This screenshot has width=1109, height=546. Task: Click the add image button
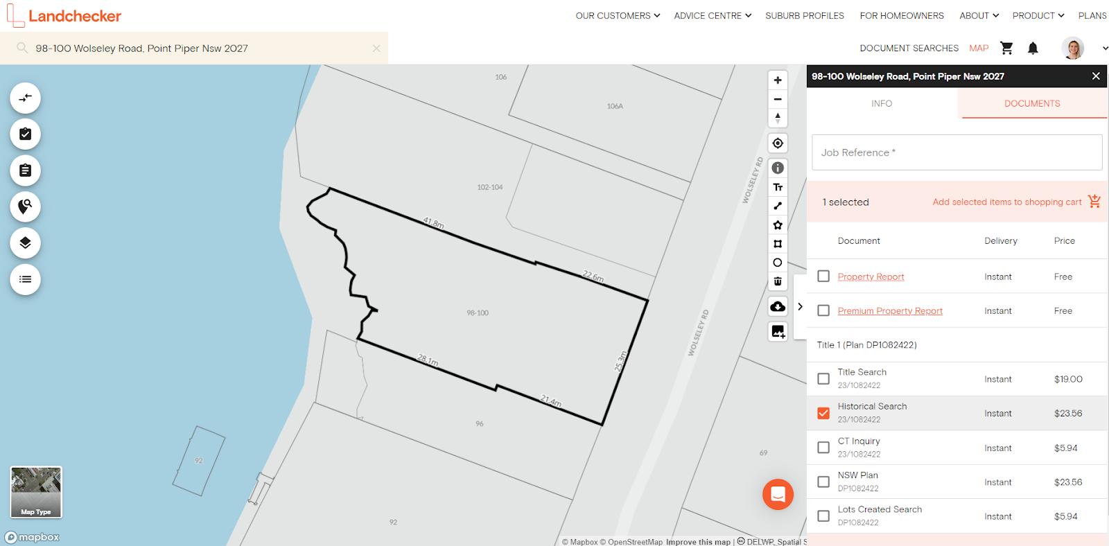(778, 331)
